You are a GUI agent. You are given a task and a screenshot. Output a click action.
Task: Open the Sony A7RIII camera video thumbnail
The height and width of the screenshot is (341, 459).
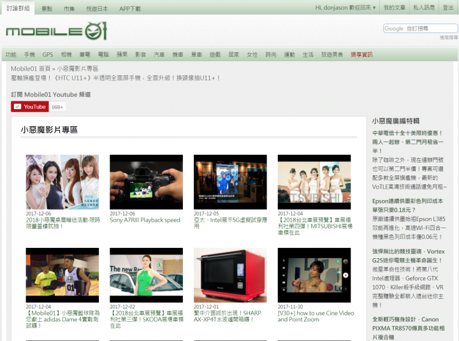pyautogui.click(x=147, y=182)
